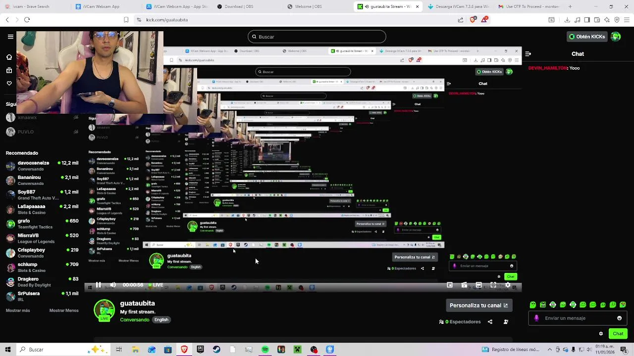Screen dimensions: 634x356
Task: Open the guataubita channel avatar
Action: (104, 311)
